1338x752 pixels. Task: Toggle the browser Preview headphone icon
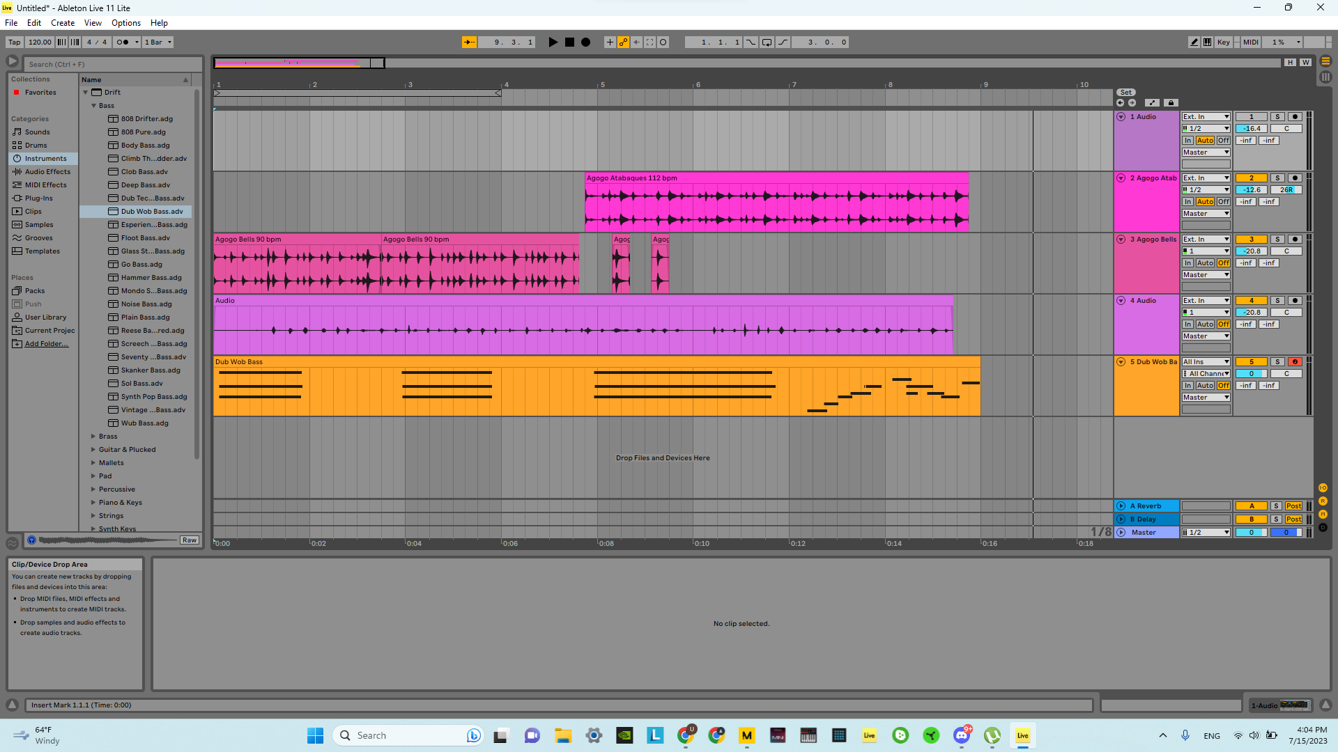[x=31, y=540]
